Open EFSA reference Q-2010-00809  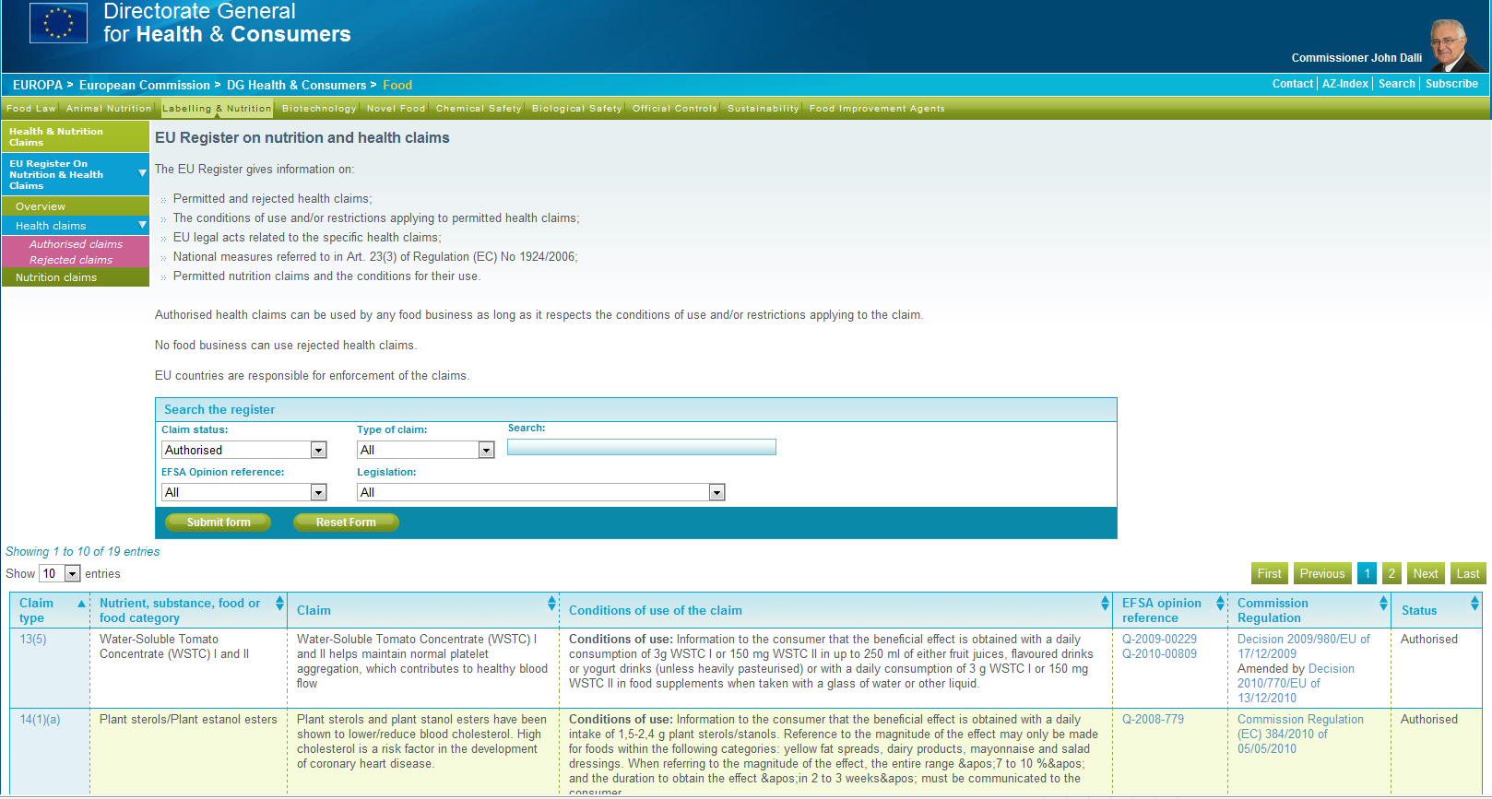tap(1159, 654)
